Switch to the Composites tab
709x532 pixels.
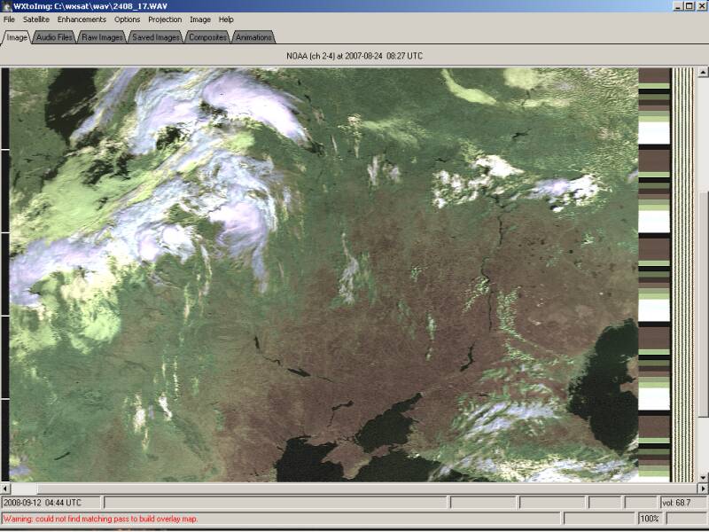click(208, 37)
